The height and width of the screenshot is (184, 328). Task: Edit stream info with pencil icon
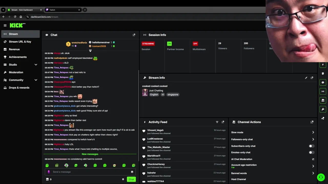(x=306, y=78)
